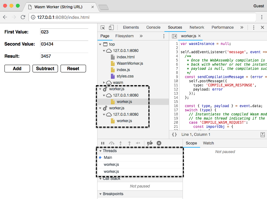Screen dimensions: 267x199
Task: Close the worker.js editor tab
Action: (199, 36)
